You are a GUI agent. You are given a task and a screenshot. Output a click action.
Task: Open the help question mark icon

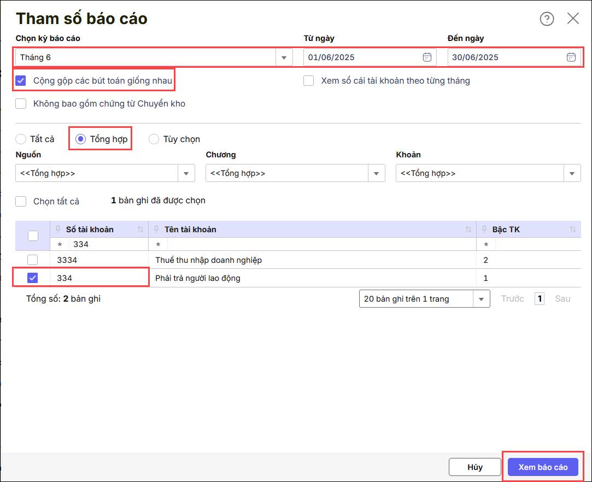click(547, 19)
